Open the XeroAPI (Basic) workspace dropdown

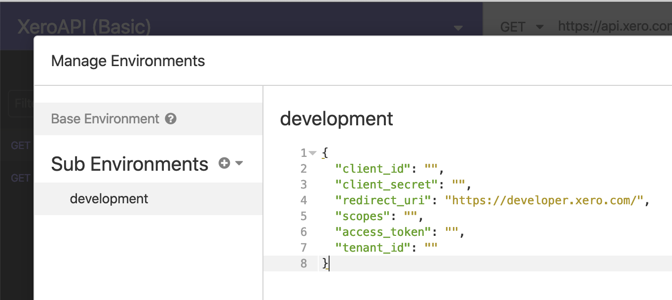458,28
